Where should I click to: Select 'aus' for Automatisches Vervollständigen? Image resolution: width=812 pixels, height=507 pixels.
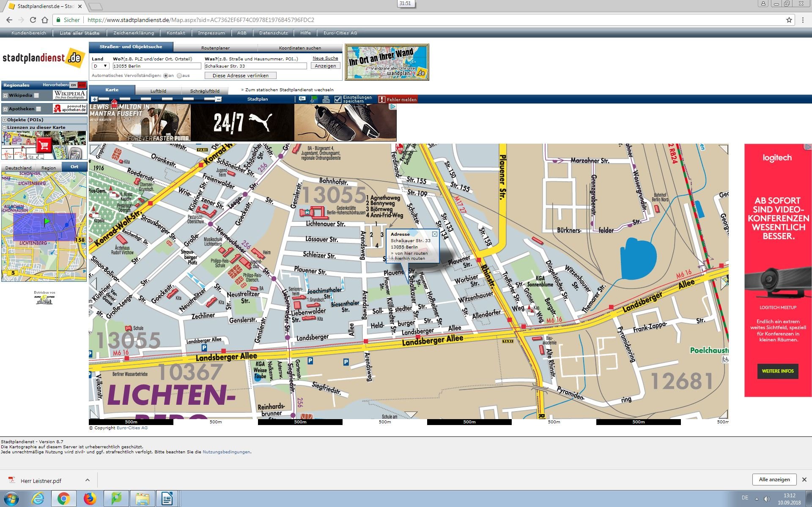[179, 76]
